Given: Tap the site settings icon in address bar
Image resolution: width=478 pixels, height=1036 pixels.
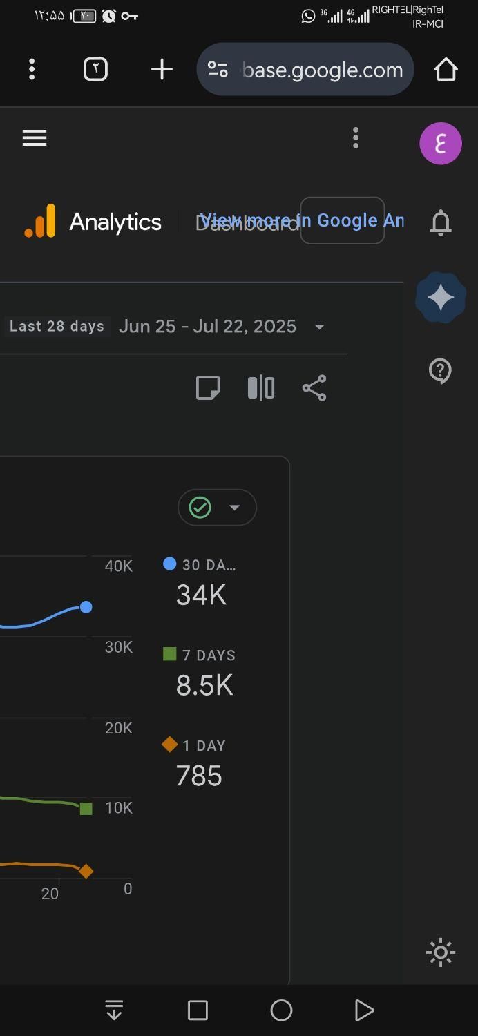Looking at the screenshot, I should pyautogui.click(x=218, y=69).
